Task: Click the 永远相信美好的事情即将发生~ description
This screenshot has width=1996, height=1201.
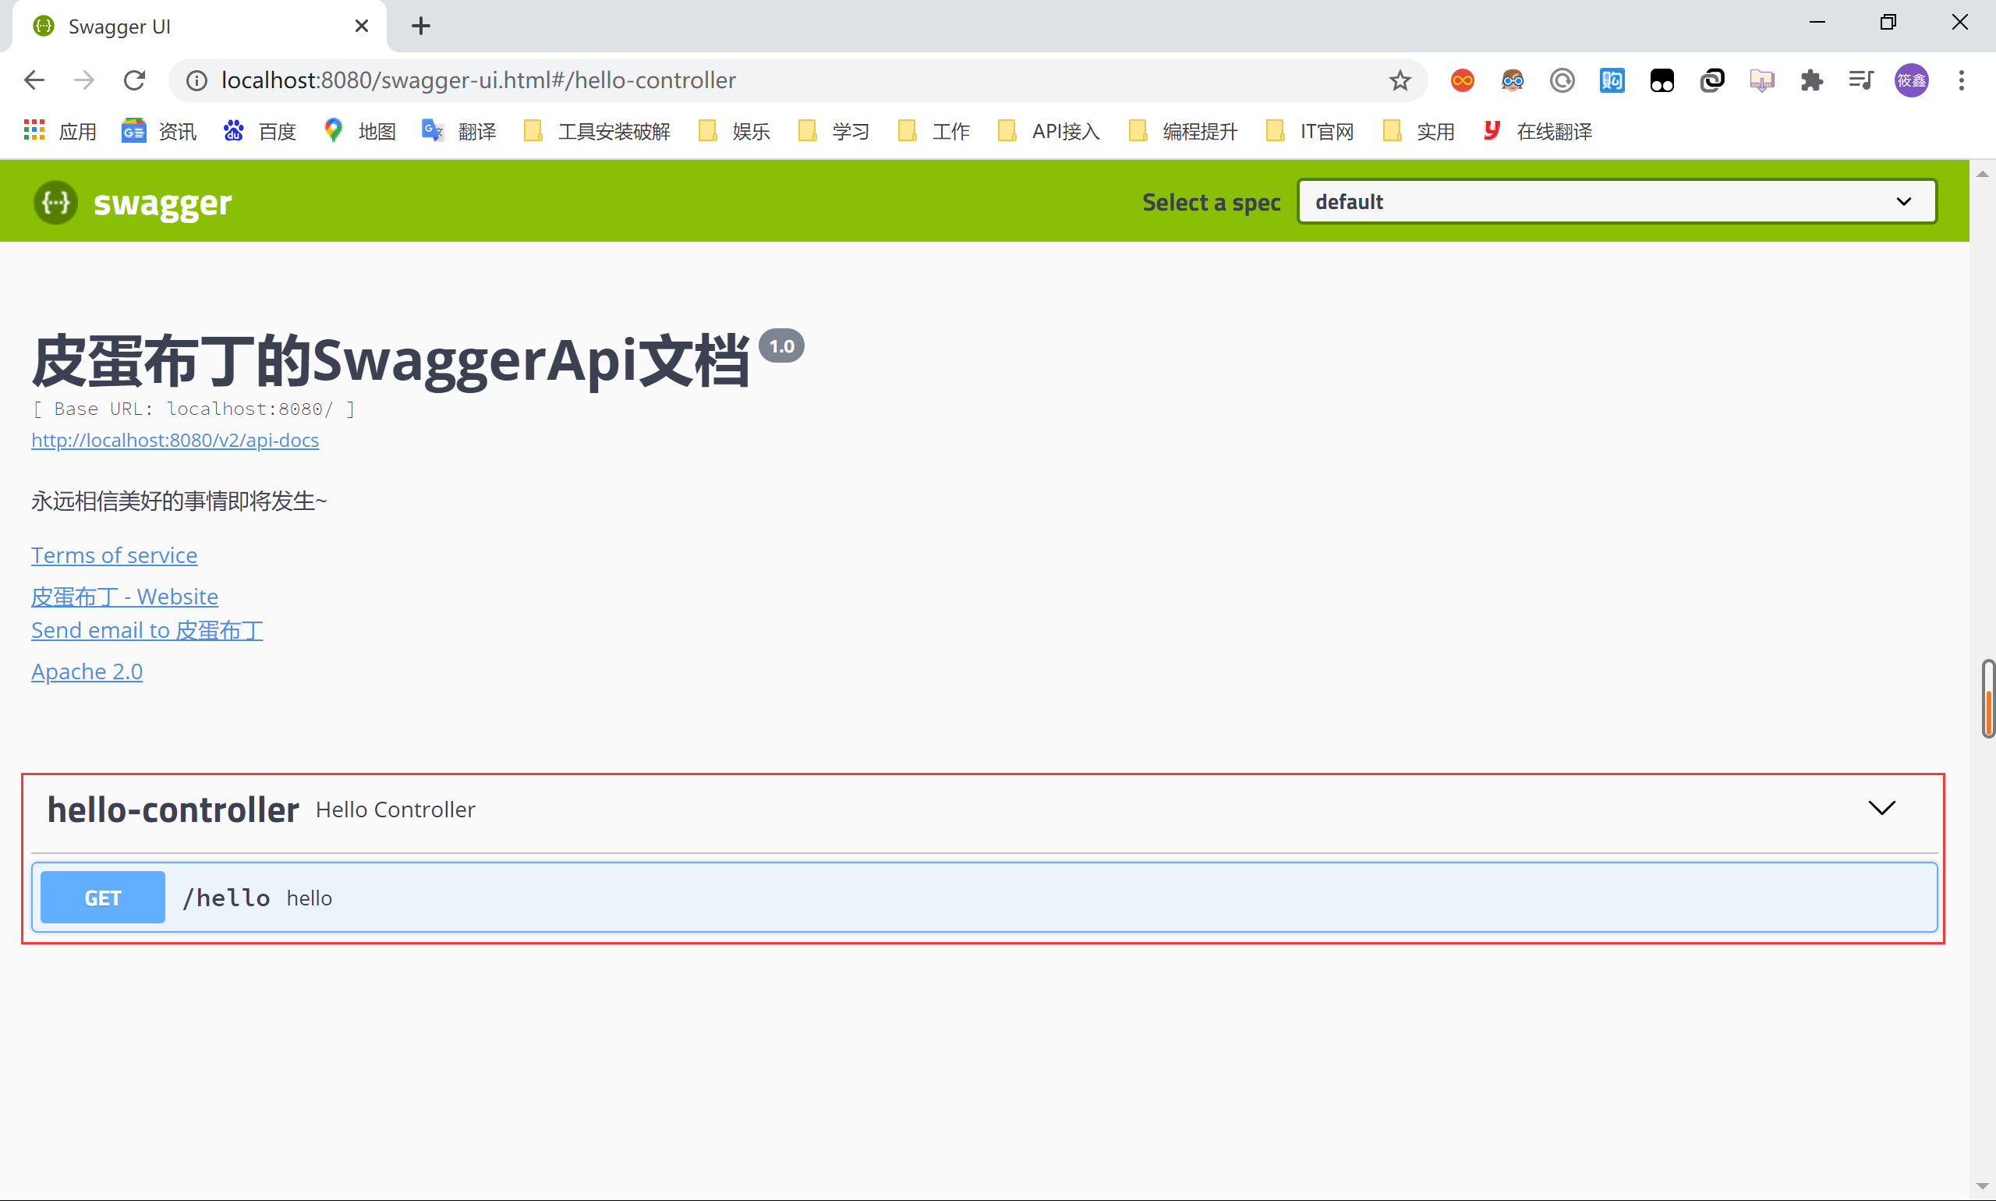Action: (x=179, y=501)
